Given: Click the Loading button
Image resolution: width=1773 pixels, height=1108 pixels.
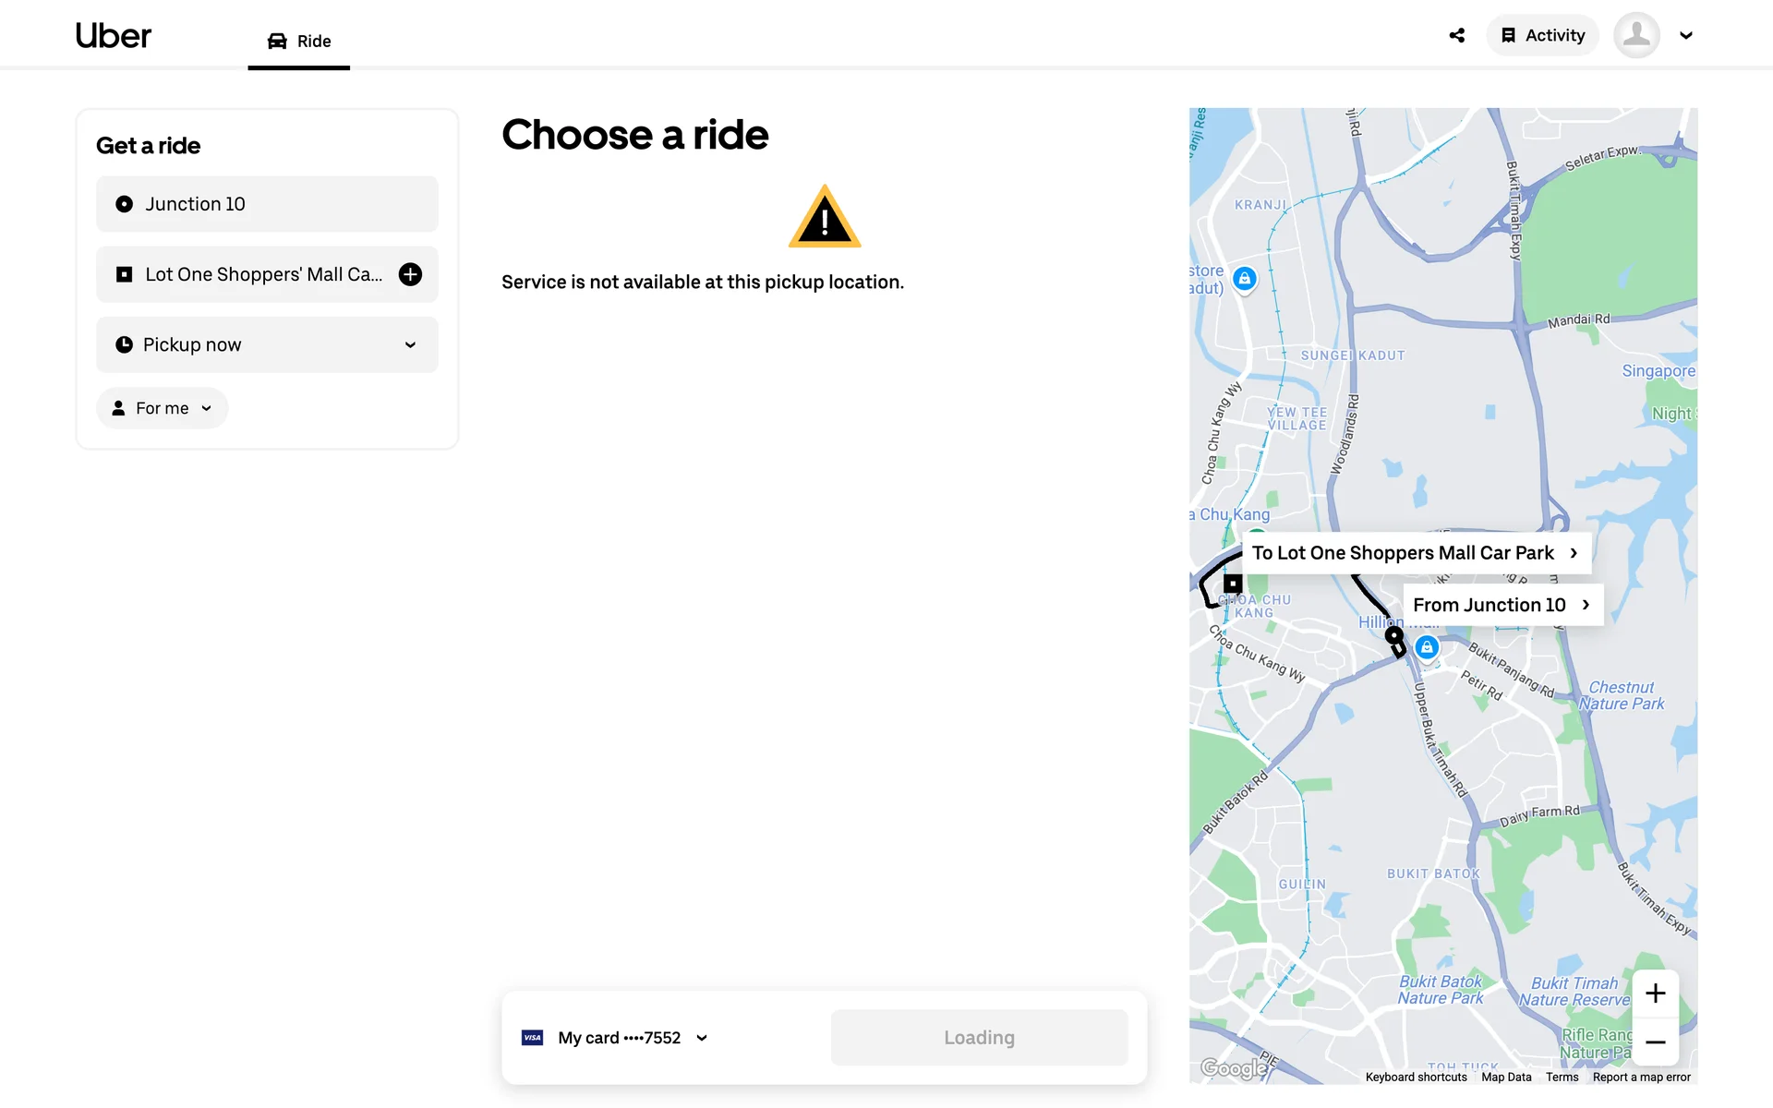Looking at the screenshot, I should [x=979, y=1038].
